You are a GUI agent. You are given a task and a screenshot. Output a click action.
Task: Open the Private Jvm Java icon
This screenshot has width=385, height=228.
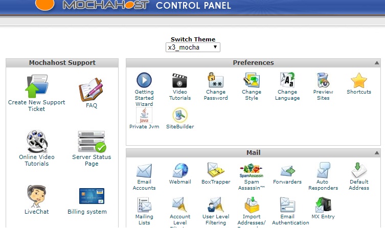pyautogui.click(x=144, y=115)
